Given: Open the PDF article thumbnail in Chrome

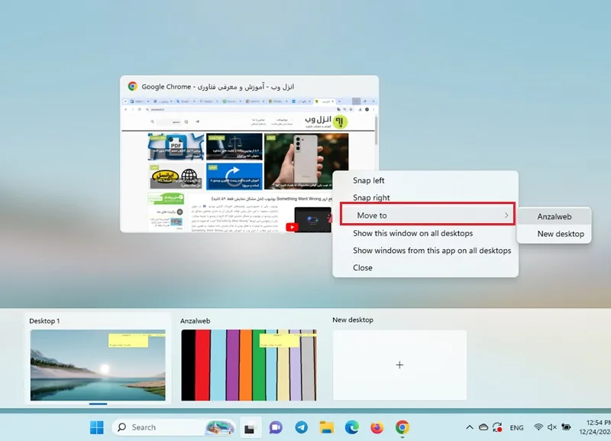Looking at the screenshot, I should click(x=176, y=147).
